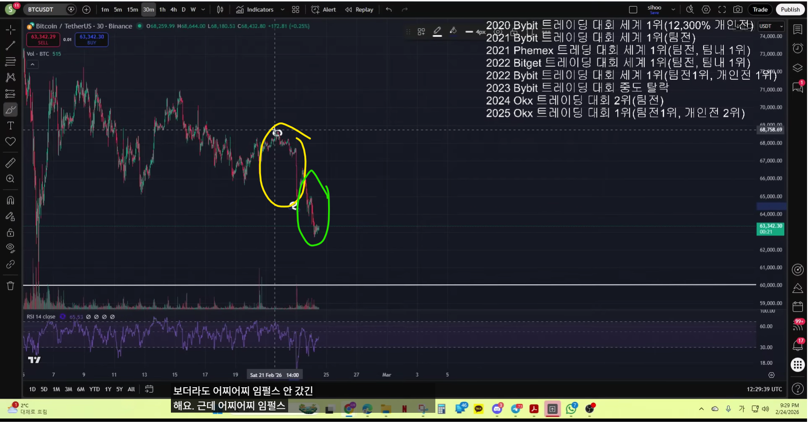
Task: Select the 4h timeframe
Action: coord(174,9)
